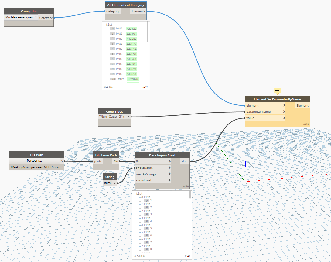Click the Code Block output arrow port

(128, 117)
